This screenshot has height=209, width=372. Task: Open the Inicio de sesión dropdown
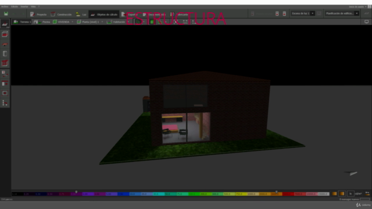tap(358, 6)
